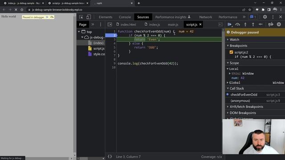The image size is (285, 160).
Task: Switch to the script.js browser tab
Action: pos(68,3)
